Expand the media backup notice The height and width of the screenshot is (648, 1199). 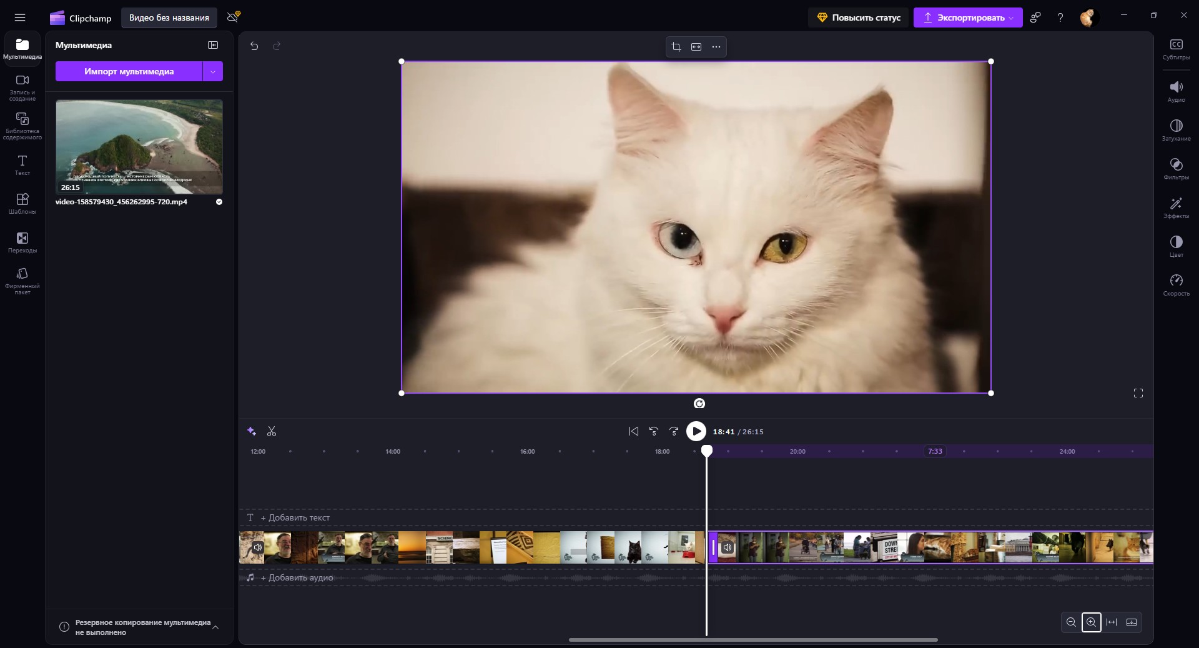coord(215,627)
